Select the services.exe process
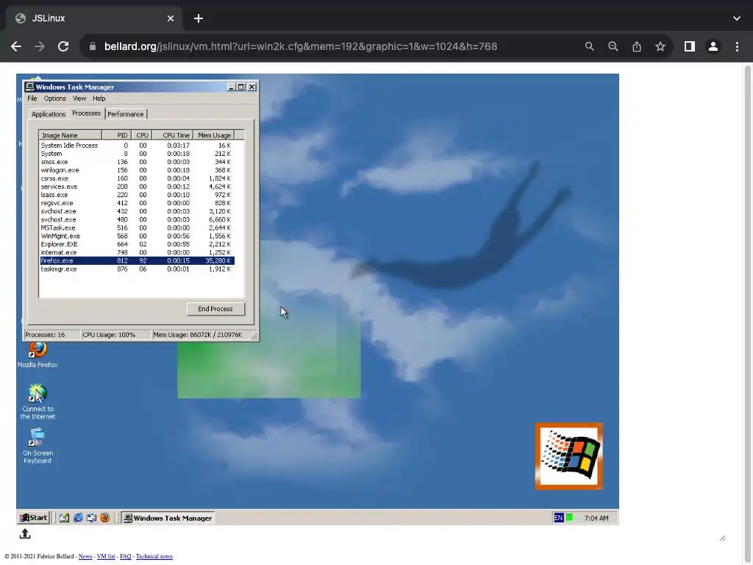Image resolution: width=753 pixels, height=565 pixels. [137, 186]
